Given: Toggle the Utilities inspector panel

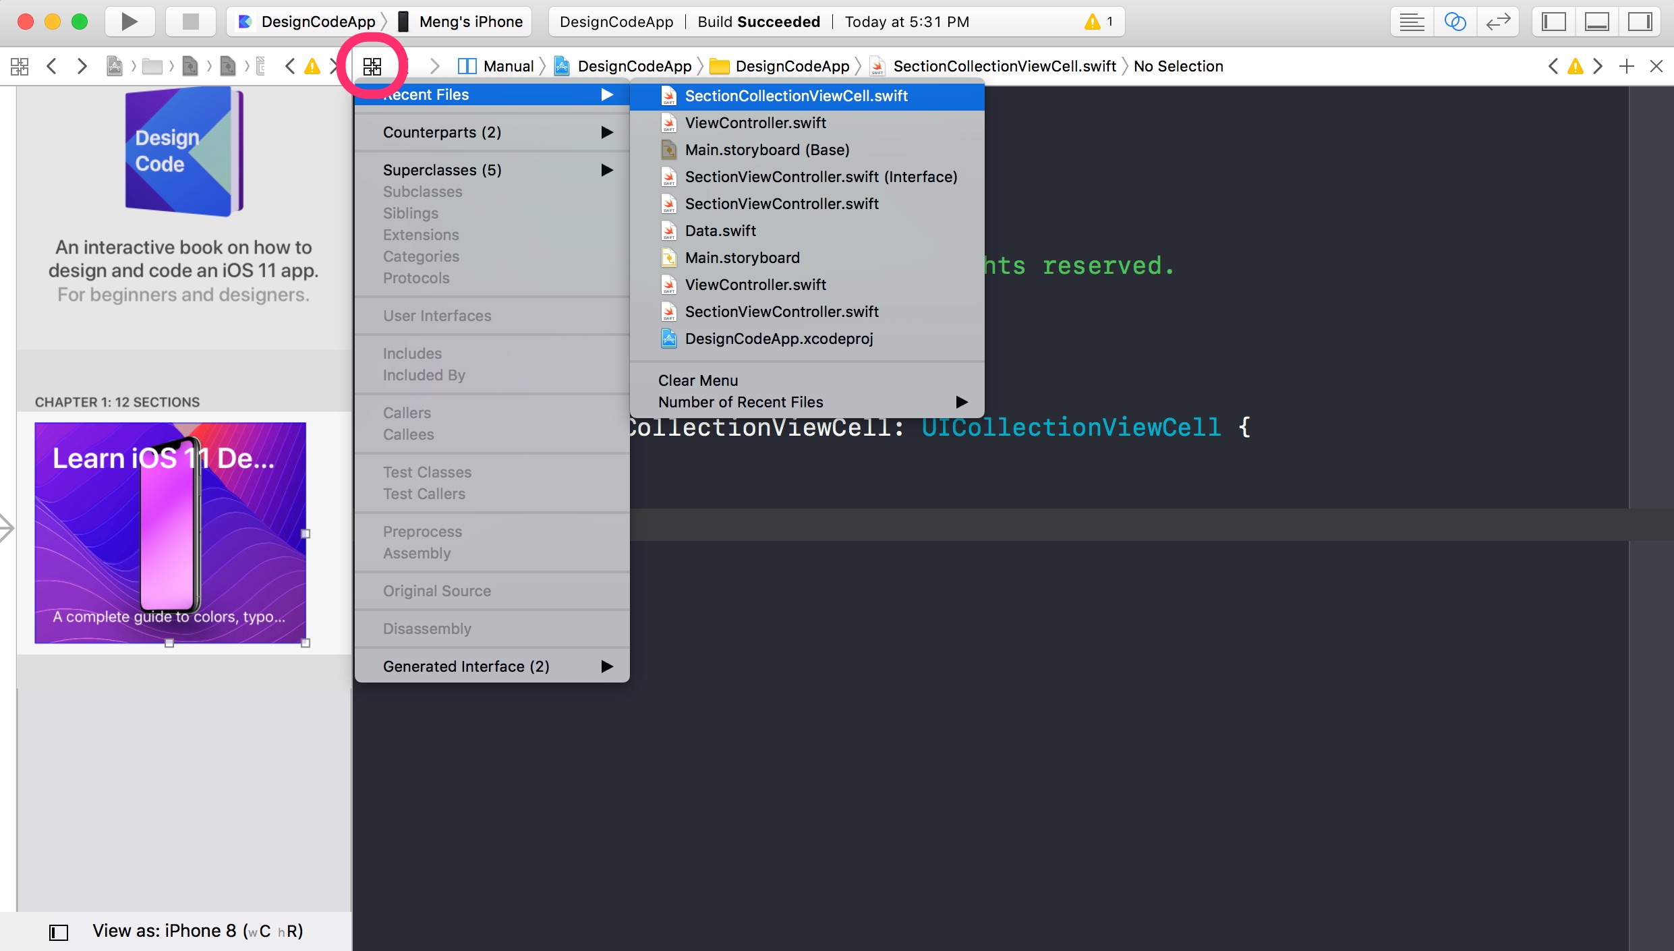Looking at the screenshot, I should click(1640, 22).
